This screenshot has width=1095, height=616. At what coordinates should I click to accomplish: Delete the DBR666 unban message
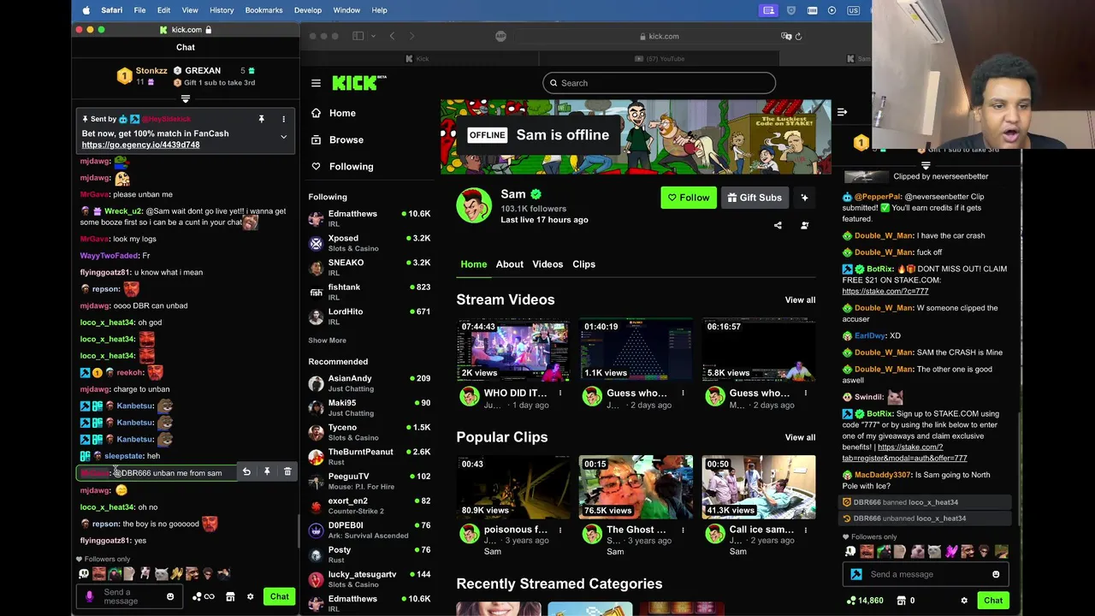click(x=287, y=472)
